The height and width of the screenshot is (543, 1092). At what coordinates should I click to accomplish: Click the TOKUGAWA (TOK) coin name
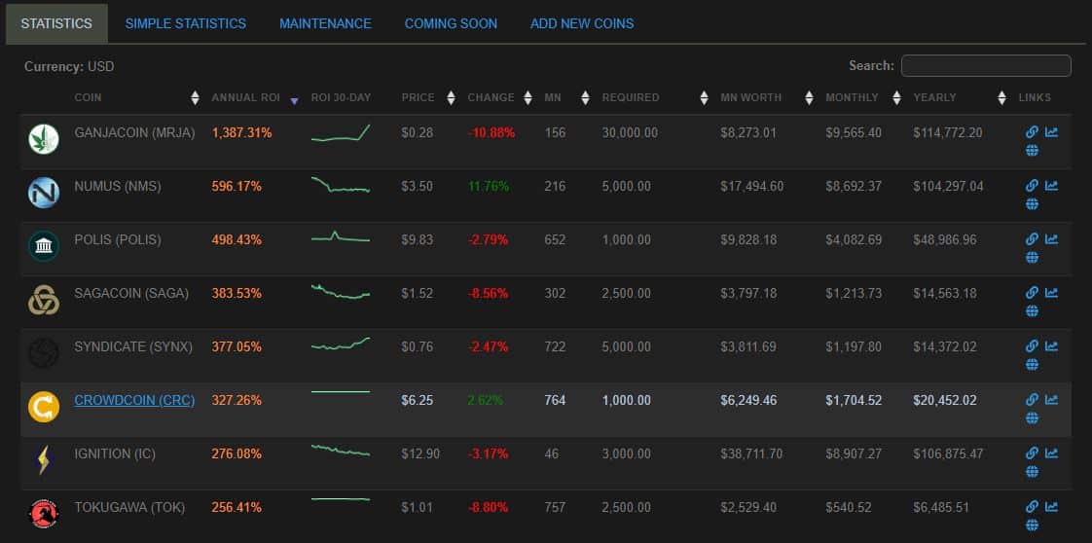pyautogui.click(x=129, y=508)
